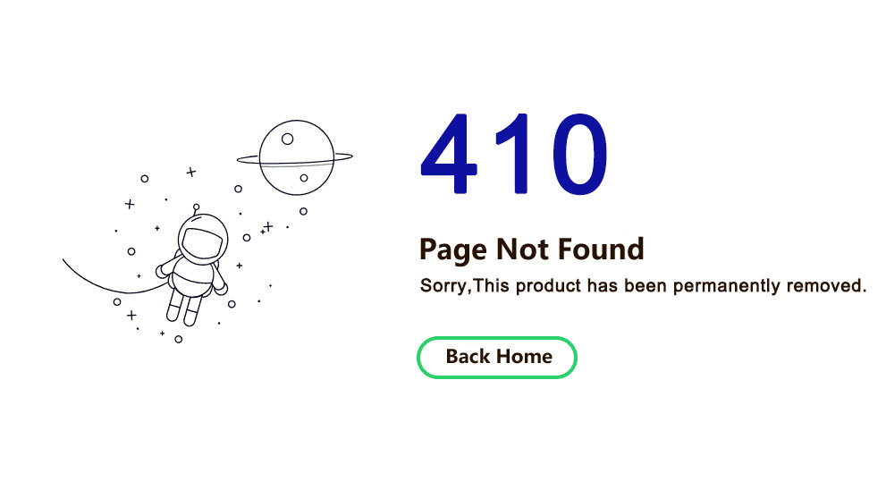Click the word 'Sorry' in the message

(443, 285)
